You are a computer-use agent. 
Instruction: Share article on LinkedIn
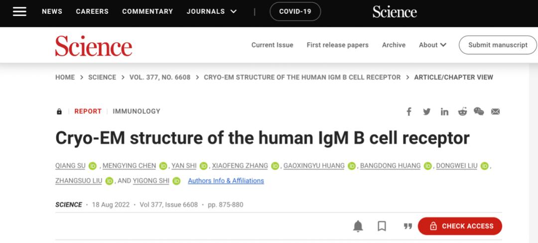point(444,112)
